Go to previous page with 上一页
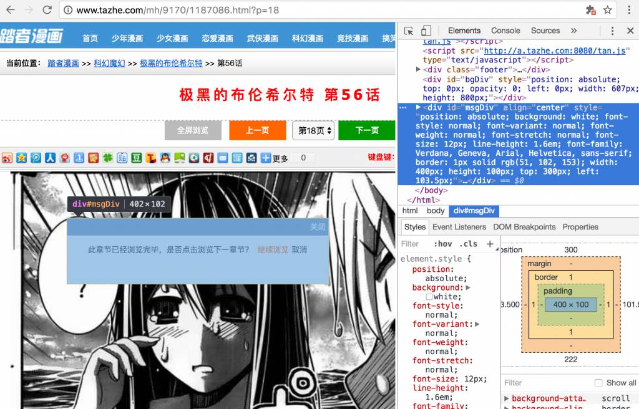This screenshot has height=409, width=639. (x=258, y=130)
